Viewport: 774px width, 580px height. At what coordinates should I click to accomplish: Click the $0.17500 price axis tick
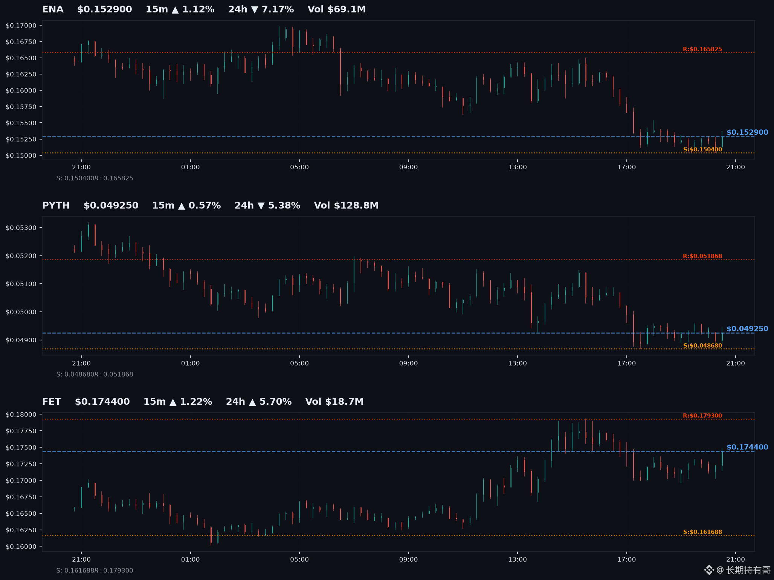[x=21, y=448]
